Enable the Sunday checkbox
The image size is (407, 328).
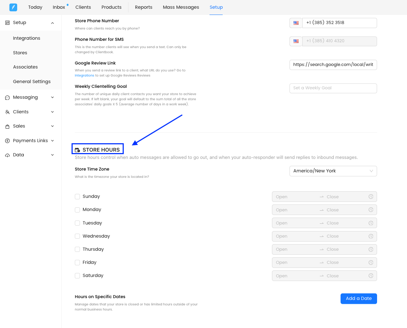[77, 197]
